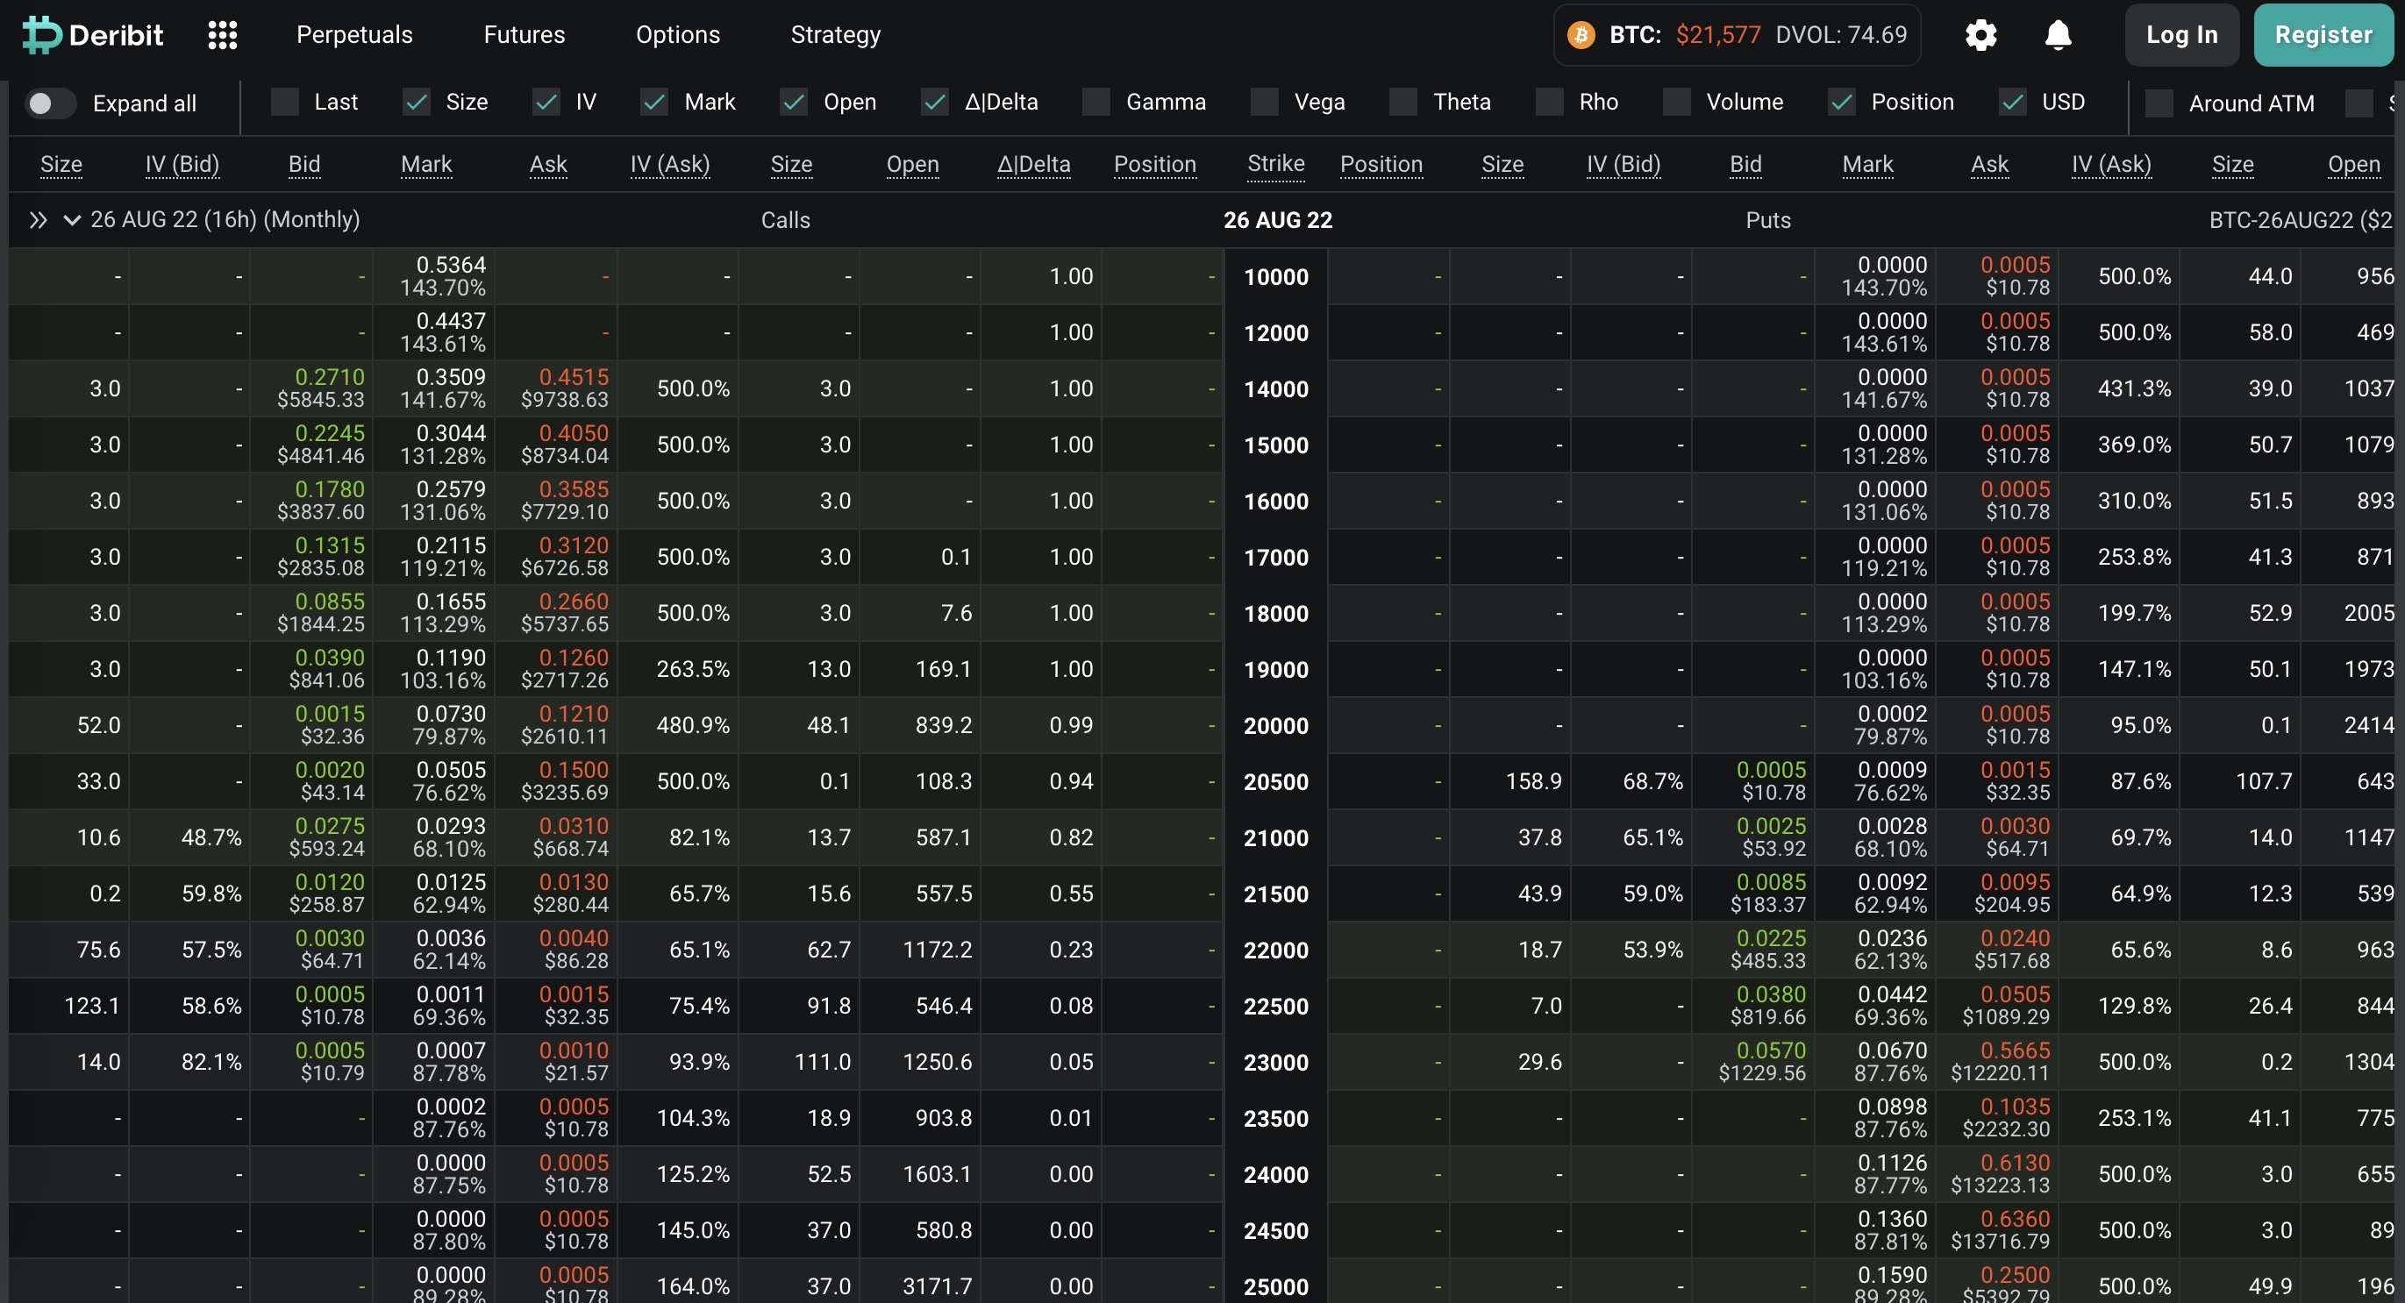The width and height of the screenshot is (2405, 1303).
Task: Check the Around ATM checkbox
Action: (2159, 103)
